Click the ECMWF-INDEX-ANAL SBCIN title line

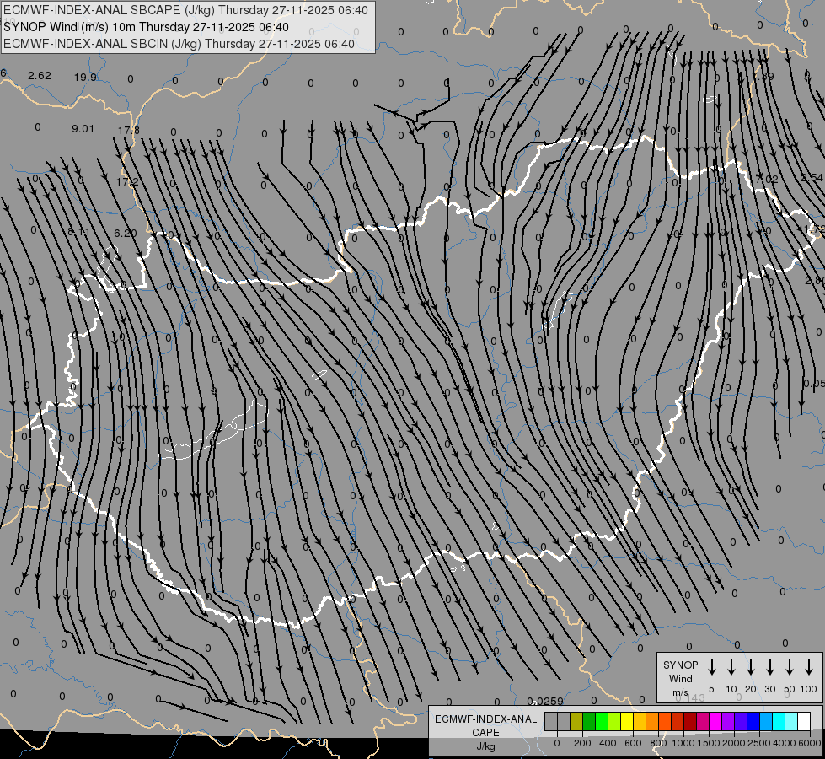click(179, 44)
